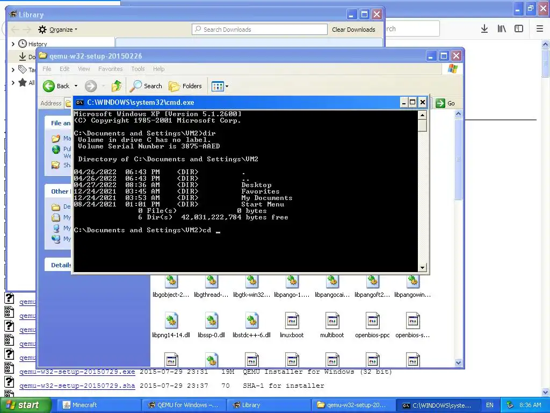This screenshot has height=413, width=550.
Task: Open the Firefox hamburger menu
Action: (x=540, y=29)
